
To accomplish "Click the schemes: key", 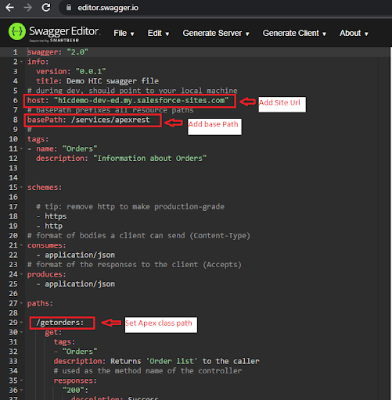I will click(45, 187).
